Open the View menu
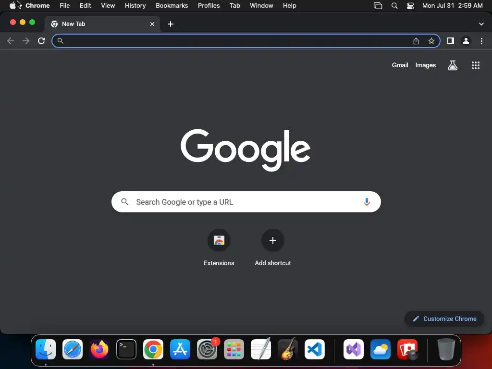The image size is (492, 369). (108, 5)
